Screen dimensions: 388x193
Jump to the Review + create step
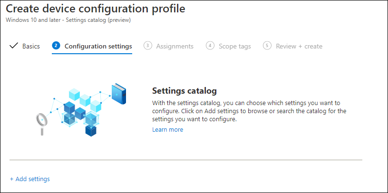299,46
